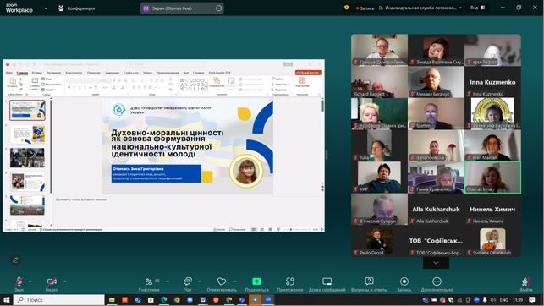Viewport: 544px width, 306px height.
Task: Select Richard Baggett's video tile
Action: click(380, 82)
